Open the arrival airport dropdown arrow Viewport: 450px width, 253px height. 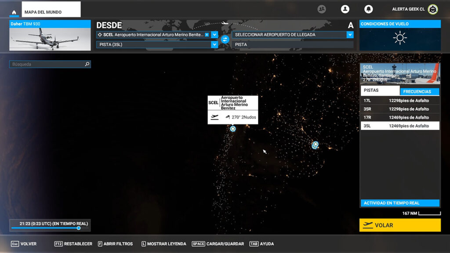pos(350,35)
